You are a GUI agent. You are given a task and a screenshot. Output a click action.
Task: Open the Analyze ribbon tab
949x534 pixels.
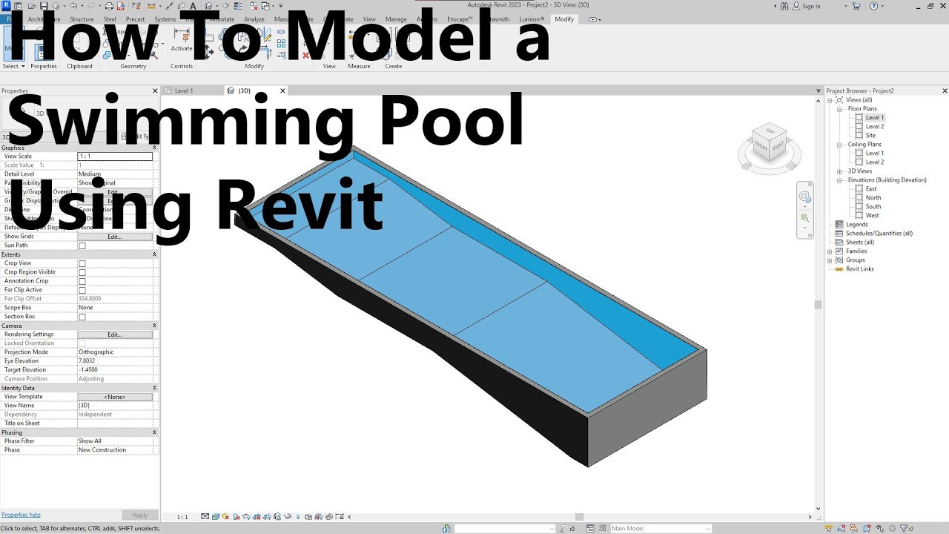click(x=254, y=19)
